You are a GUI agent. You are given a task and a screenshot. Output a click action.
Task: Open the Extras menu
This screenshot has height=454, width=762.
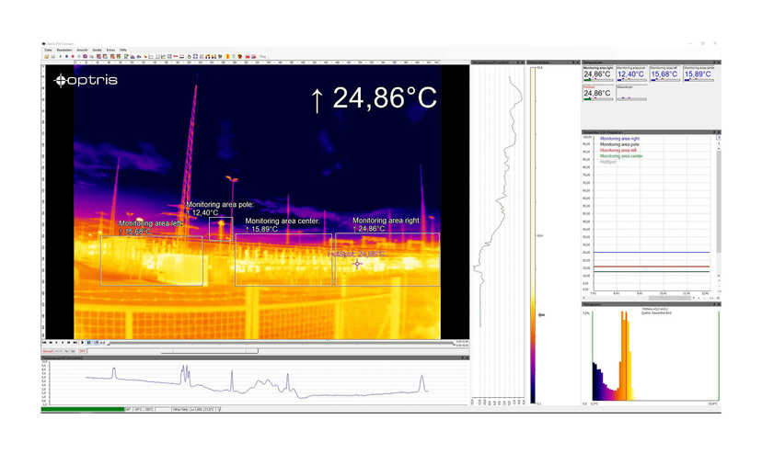[x=110, y=50]
